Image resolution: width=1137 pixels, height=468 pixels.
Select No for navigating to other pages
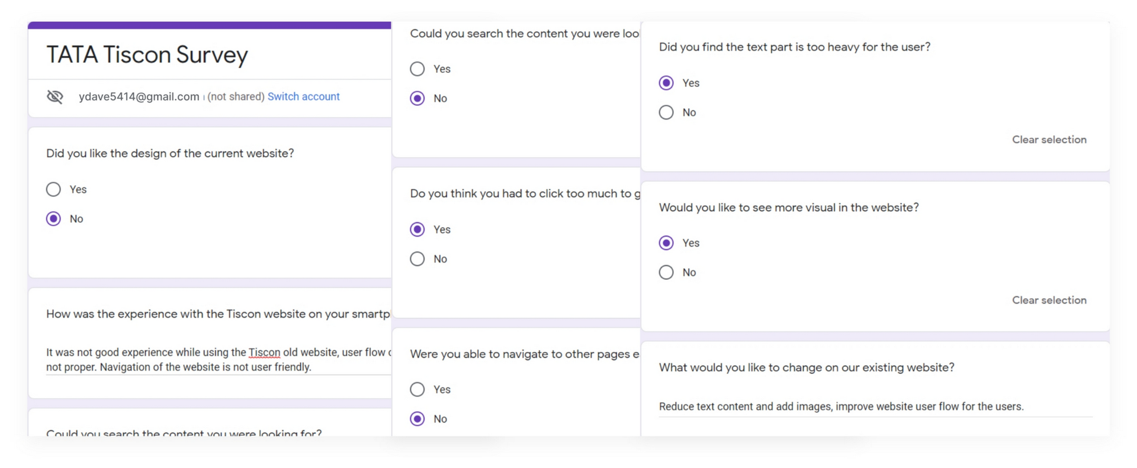pos(417,419)
